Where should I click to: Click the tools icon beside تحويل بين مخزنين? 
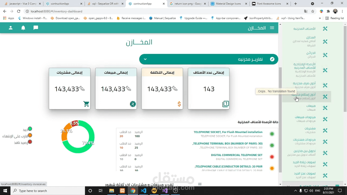pos(325,153)
